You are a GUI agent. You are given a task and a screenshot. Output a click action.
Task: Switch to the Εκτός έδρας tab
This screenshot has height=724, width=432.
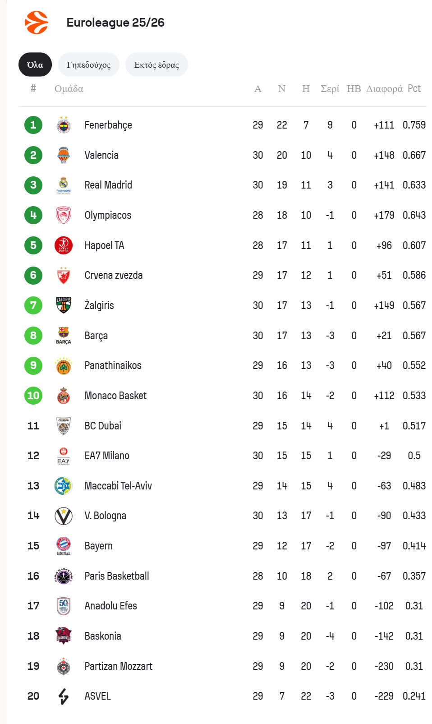point(156,65)
